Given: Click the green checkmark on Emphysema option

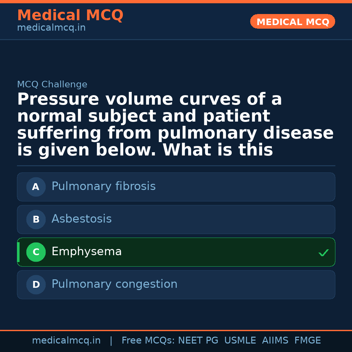Looking at the screenshot, I should (x=323, y=253).
